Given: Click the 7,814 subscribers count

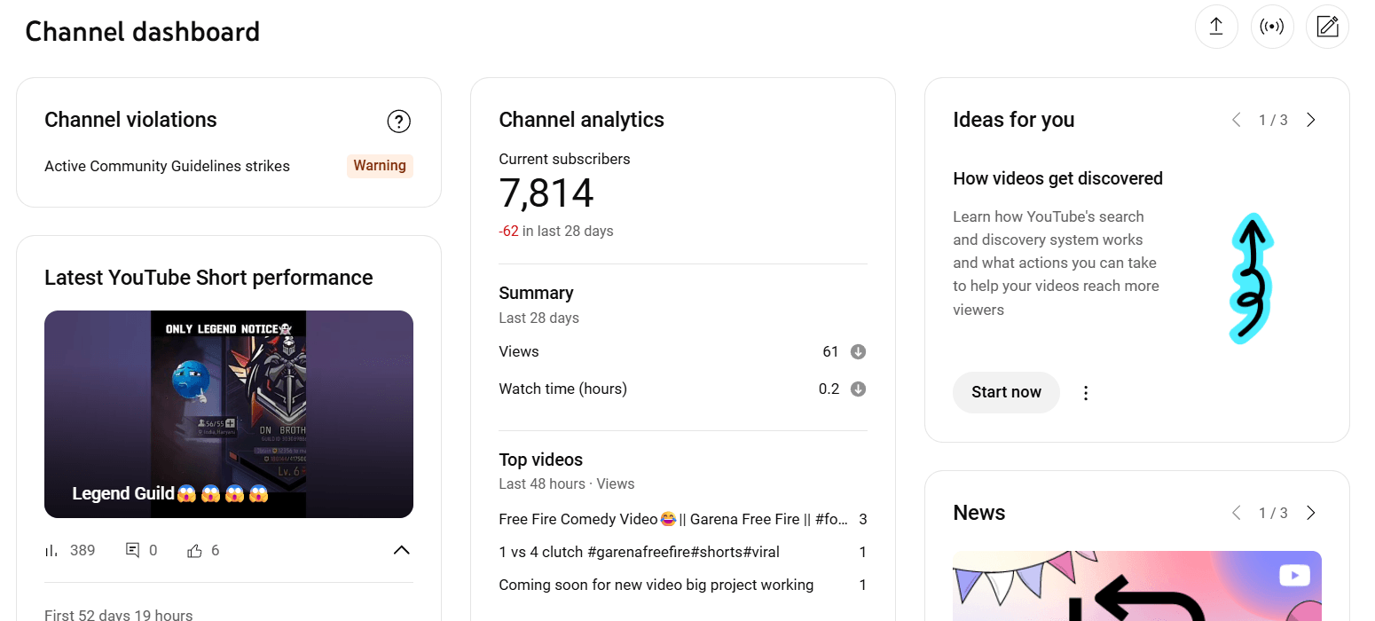Looking at the screenshot, I should coord(546,193).
